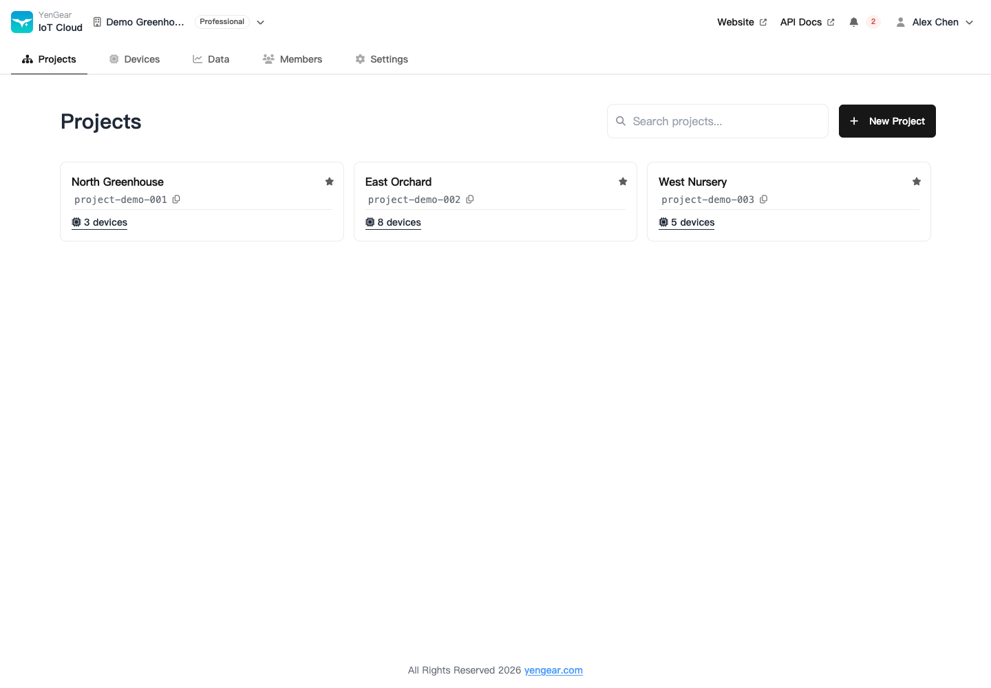Screen dimensions: 991x688
Task: Copy project-demo-001 ID
Action: pyautogui.click(x=176, y=200)
